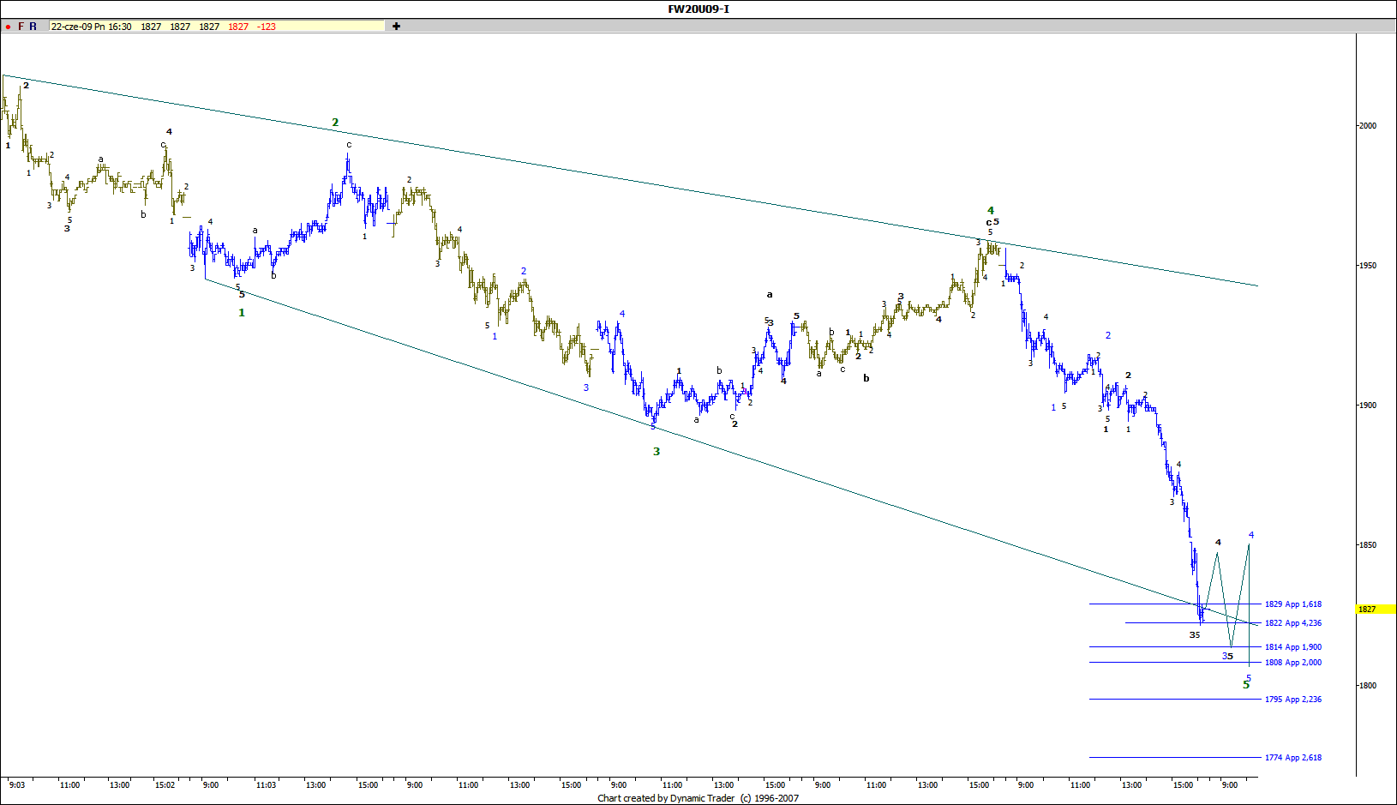Click the 9:03 time axis label
The height and width of the screenshot is (805, 1397).
17,785
